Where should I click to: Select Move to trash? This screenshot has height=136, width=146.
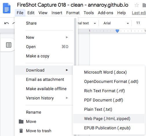44,131
